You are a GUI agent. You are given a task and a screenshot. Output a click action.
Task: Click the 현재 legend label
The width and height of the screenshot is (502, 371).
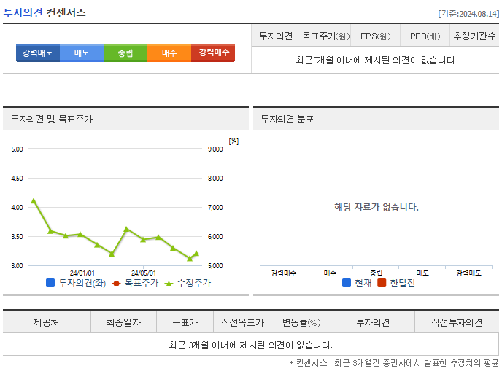coord(363,283)
